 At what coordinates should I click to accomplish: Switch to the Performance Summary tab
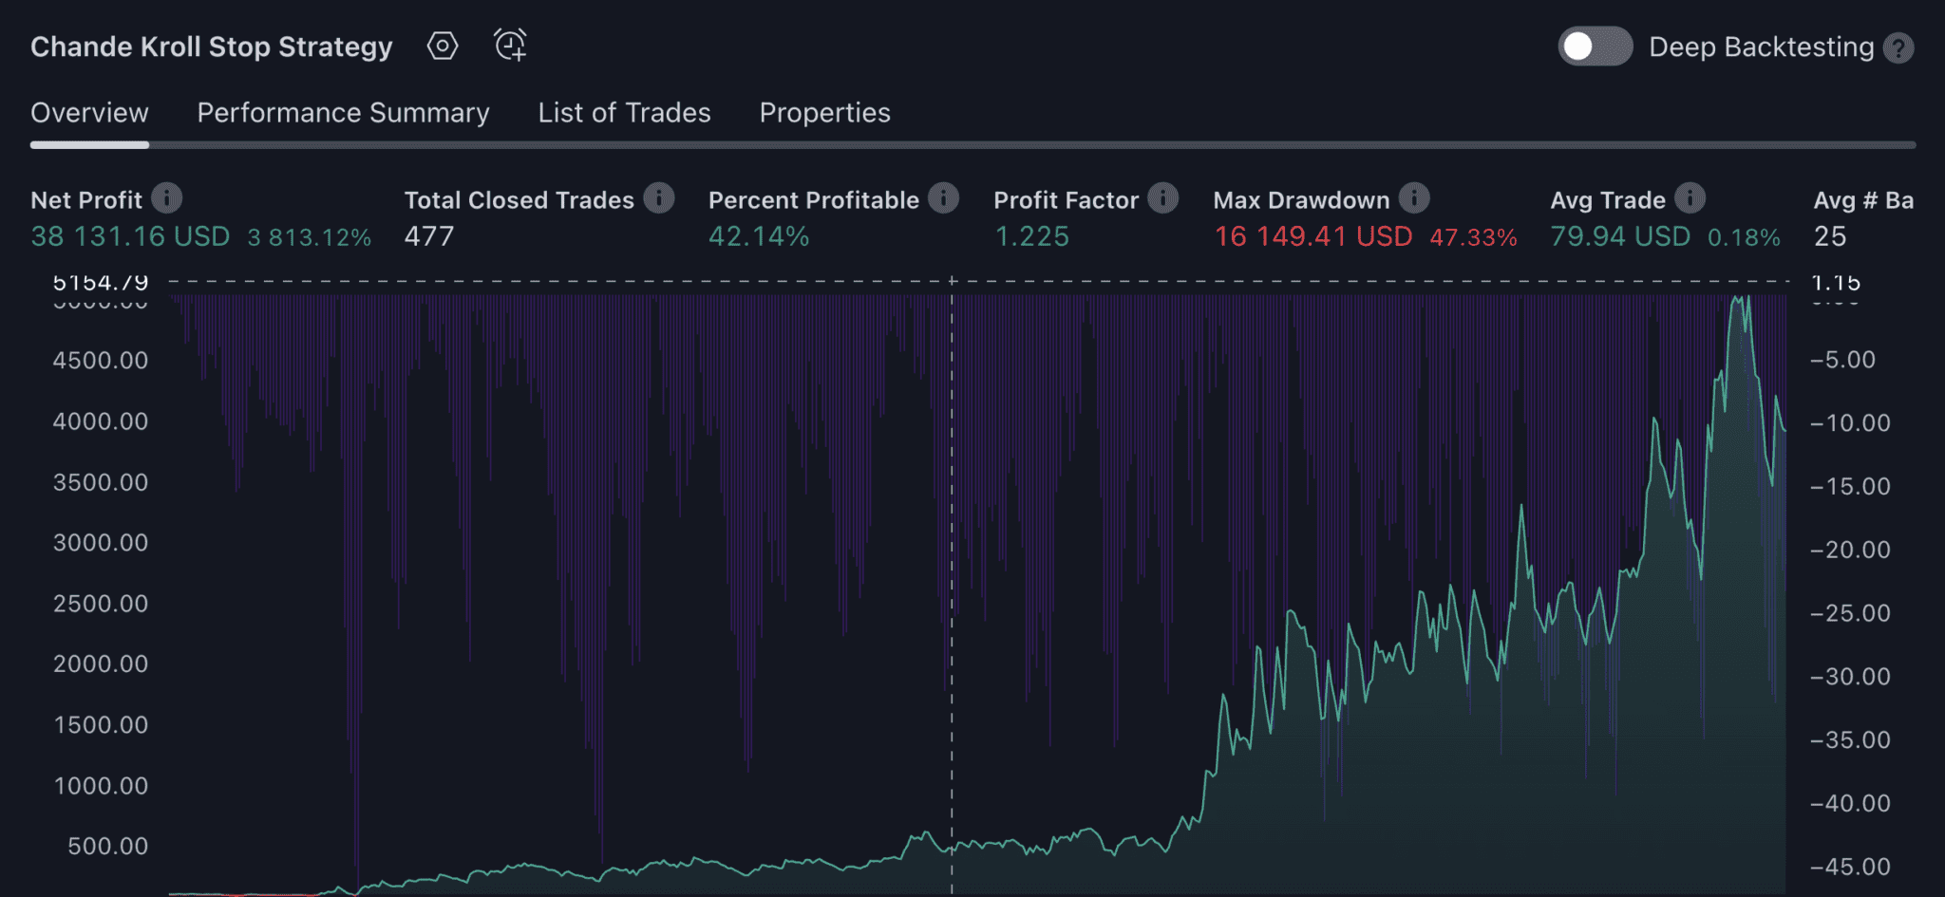pos(343,112)
